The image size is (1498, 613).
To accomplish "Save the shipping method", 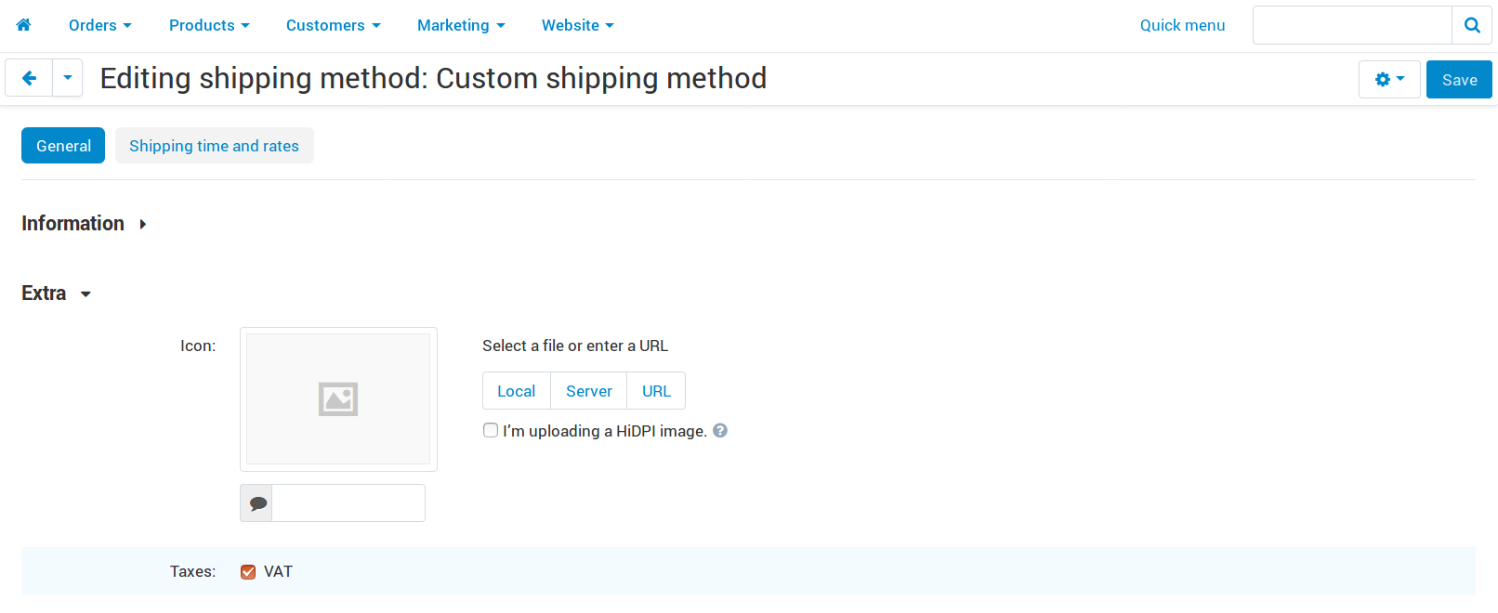I will coord(1459,80).
